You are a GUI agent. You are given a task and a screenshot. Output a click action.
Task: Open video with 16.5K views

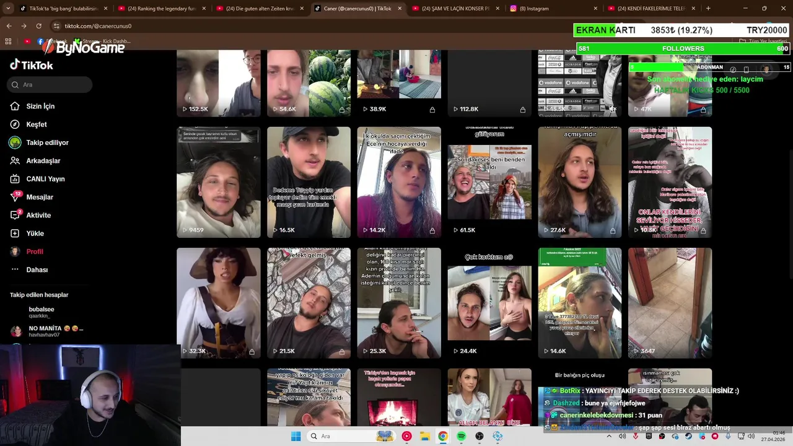point(309,182)
